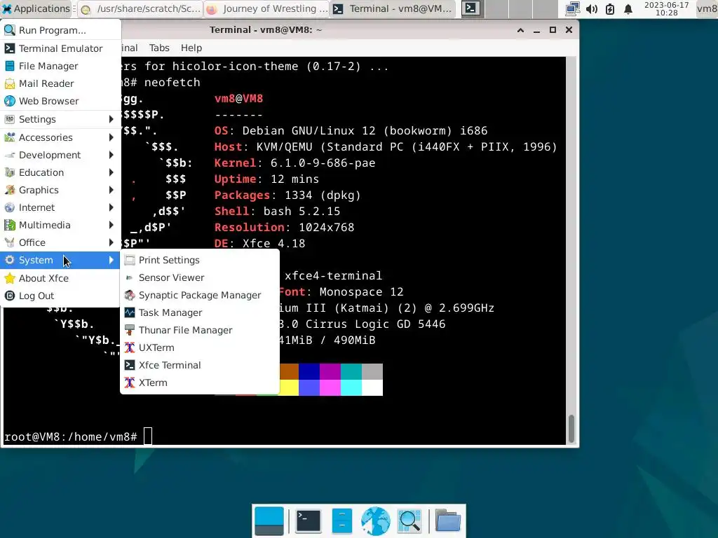The image size is (718, 538).
Task: Select the highlighted System submenu
Action: tap(60, 260)
